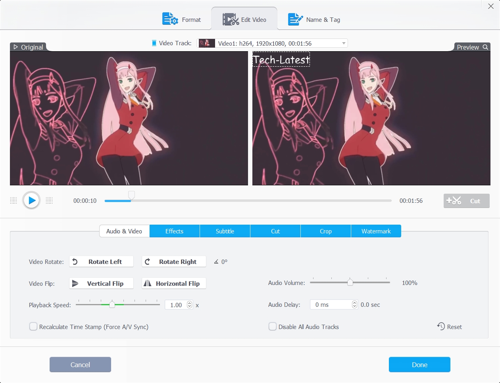
Task: Select the Audio & Video tab
Action: pos(124,231)
